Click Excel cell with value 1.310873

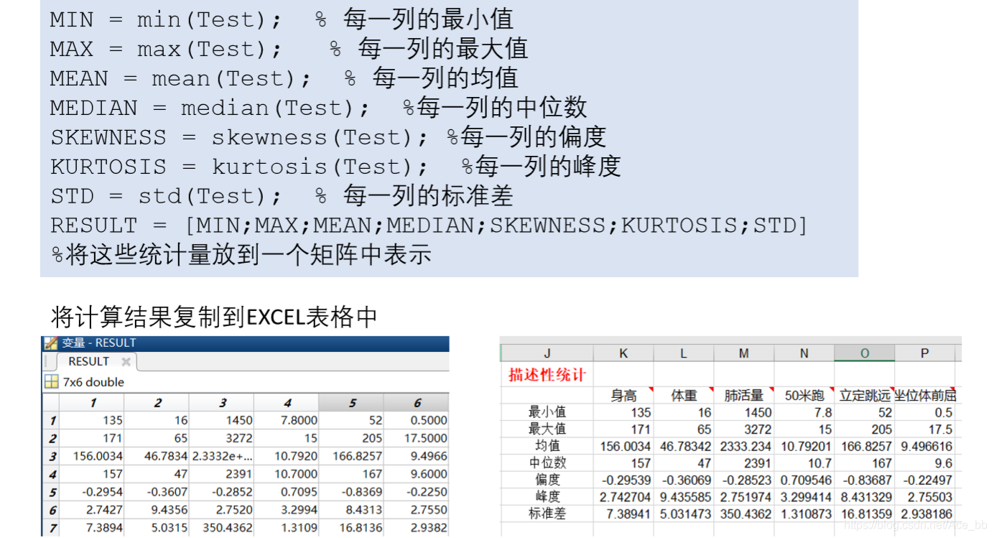pyautogui.click(x=804, y=514)
